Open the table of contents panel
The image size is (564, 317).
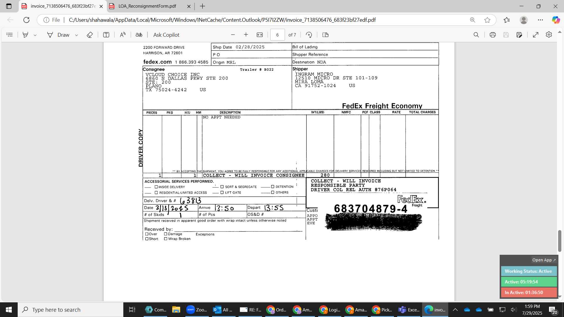[x=10, y=35]
